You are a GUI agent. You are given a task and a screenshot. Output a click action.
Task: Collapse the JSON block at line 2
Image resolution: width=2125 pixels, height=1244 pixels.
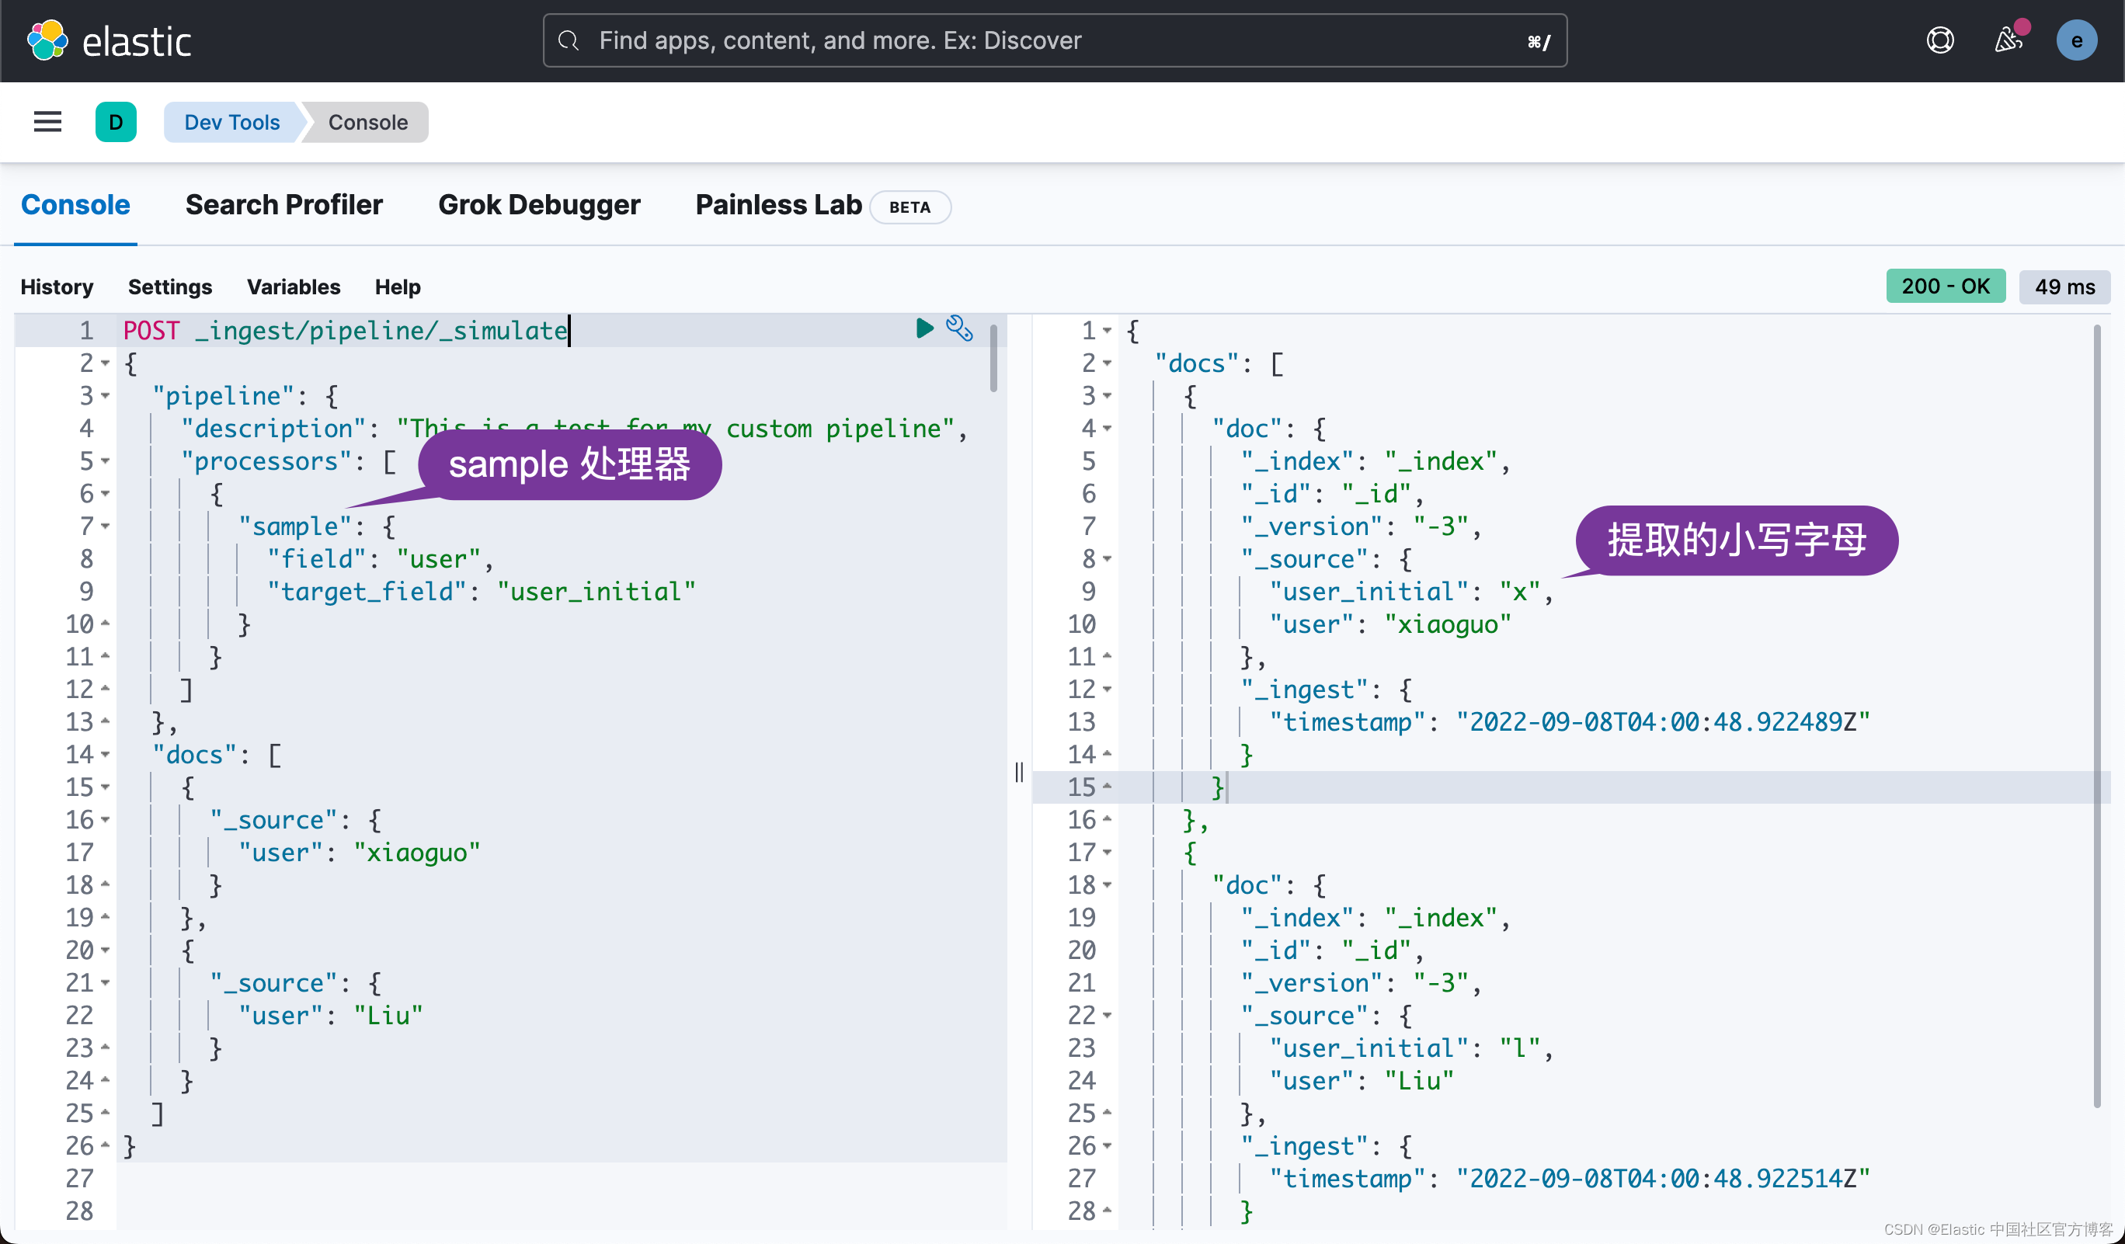pos(104,363)
